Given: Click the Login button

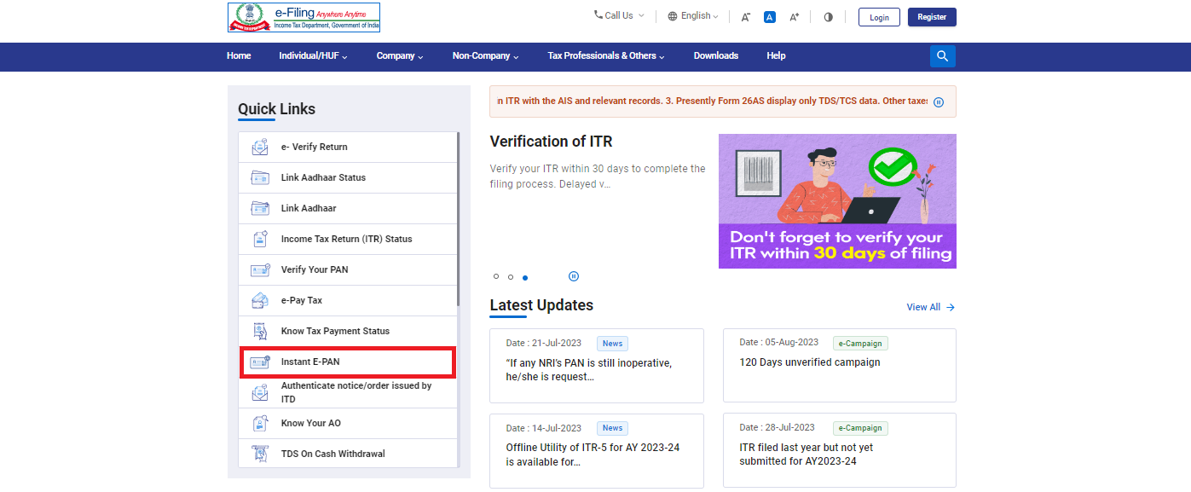Looking at the screenshot, I should point(879,17).
